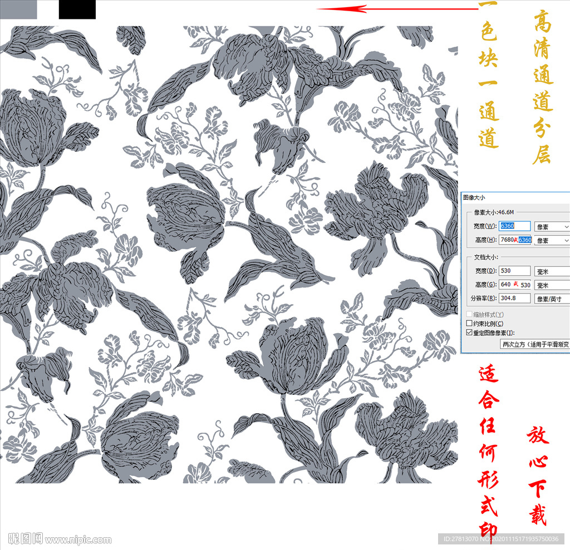Click the 高度(G) label
Screen dimensions: 570x550
(486, 284)
